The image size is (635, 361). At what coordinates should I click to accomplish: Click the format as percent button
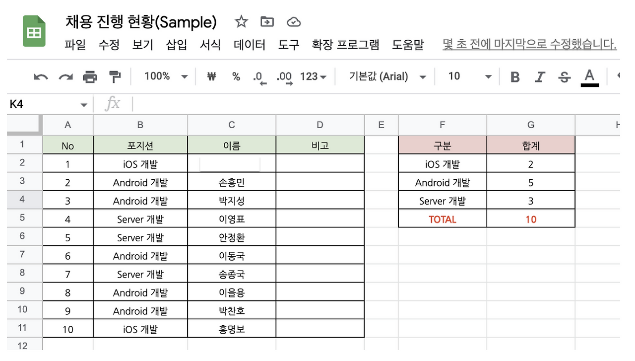236,76
